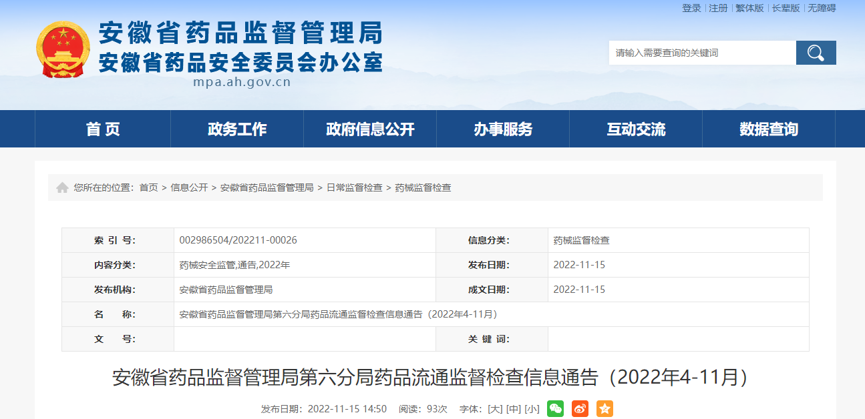Click the 索引号 label cell

(x=118, y=240)
